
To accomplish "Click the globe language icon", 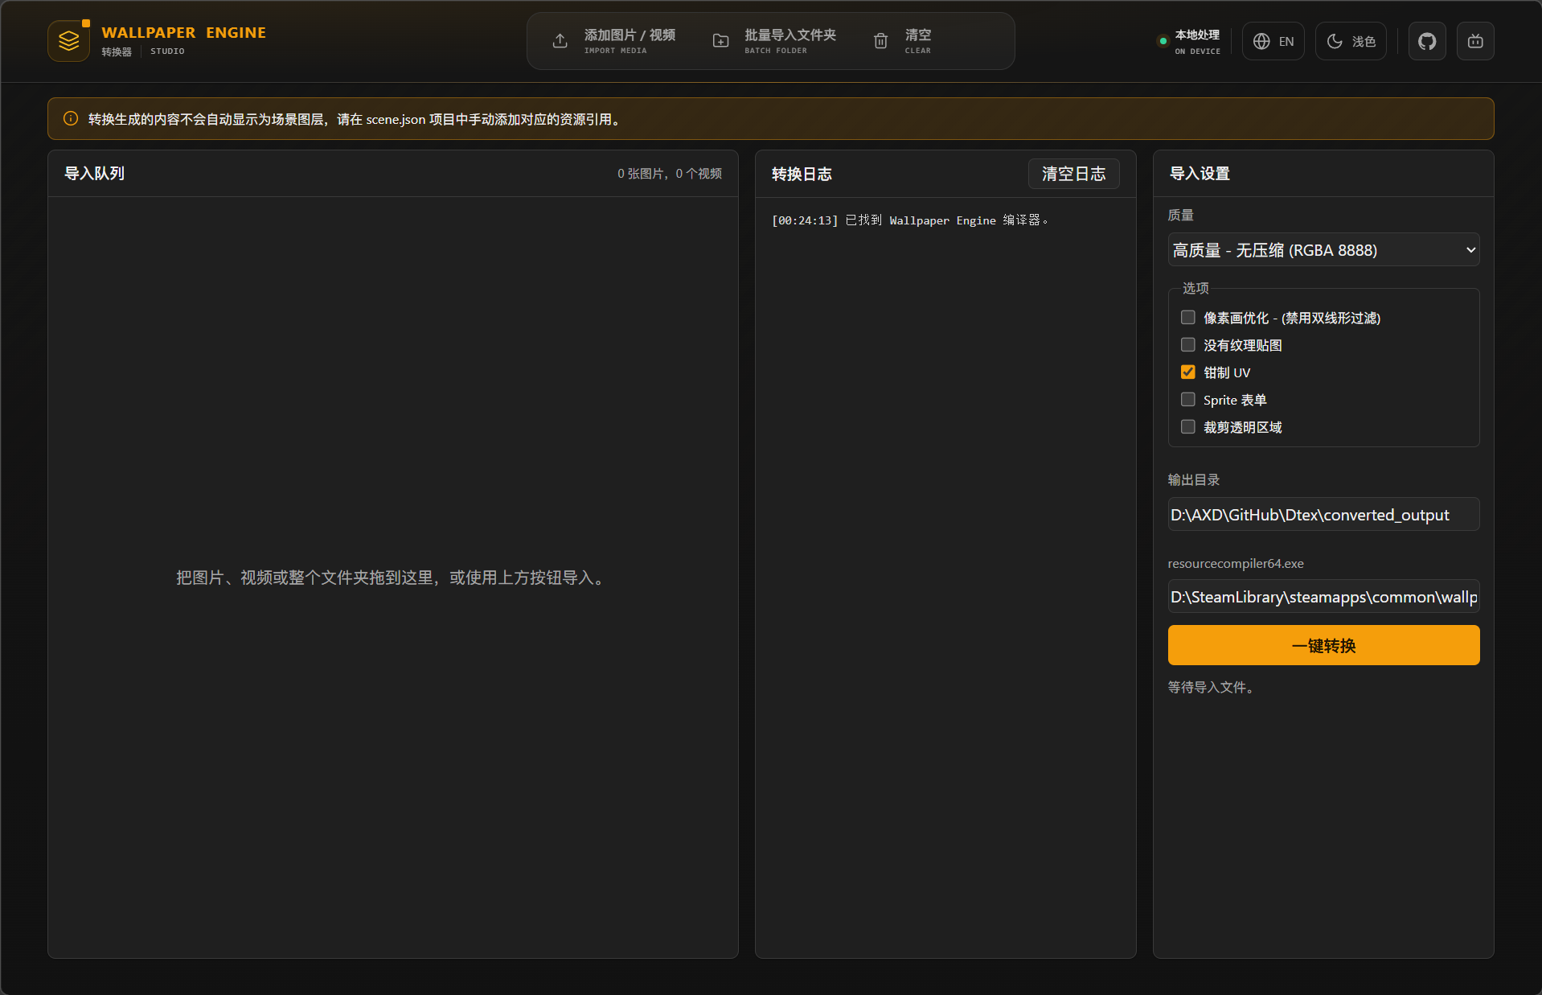I will pyautogui.click(x=1261, y=41).
